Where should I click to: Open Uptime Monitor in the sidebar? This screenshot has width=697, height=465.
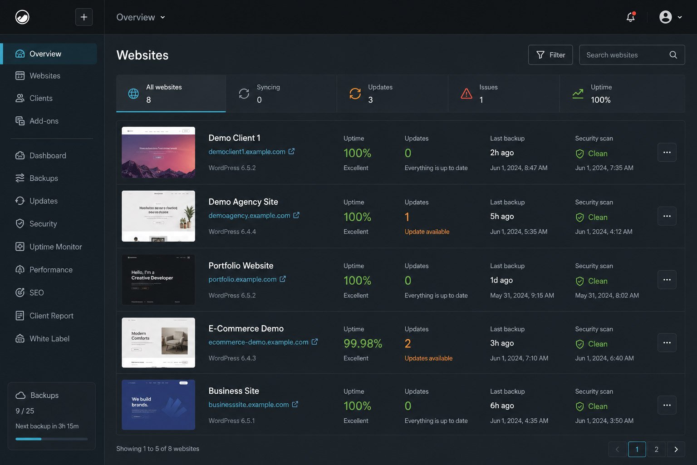pos(49,247)
